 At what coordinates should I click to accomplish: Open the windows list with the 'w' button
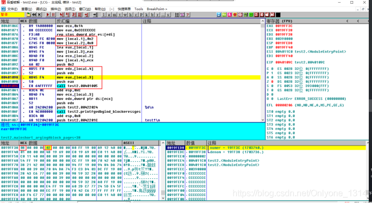pyautogui.click(x=125, y=15)
